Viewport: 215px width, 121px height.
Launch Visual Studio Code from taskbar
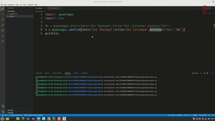click(39, 119)
